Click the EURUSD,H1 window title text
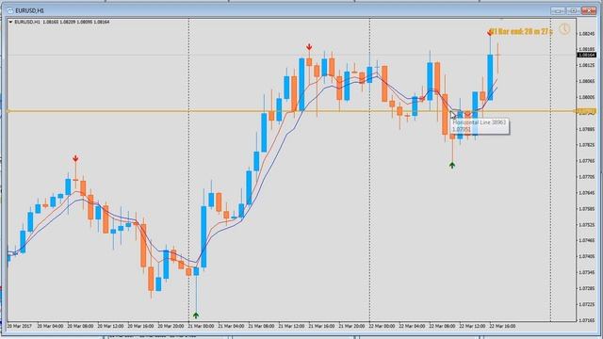This screenshot has width=603, height=339. click(x=29, y=10)
